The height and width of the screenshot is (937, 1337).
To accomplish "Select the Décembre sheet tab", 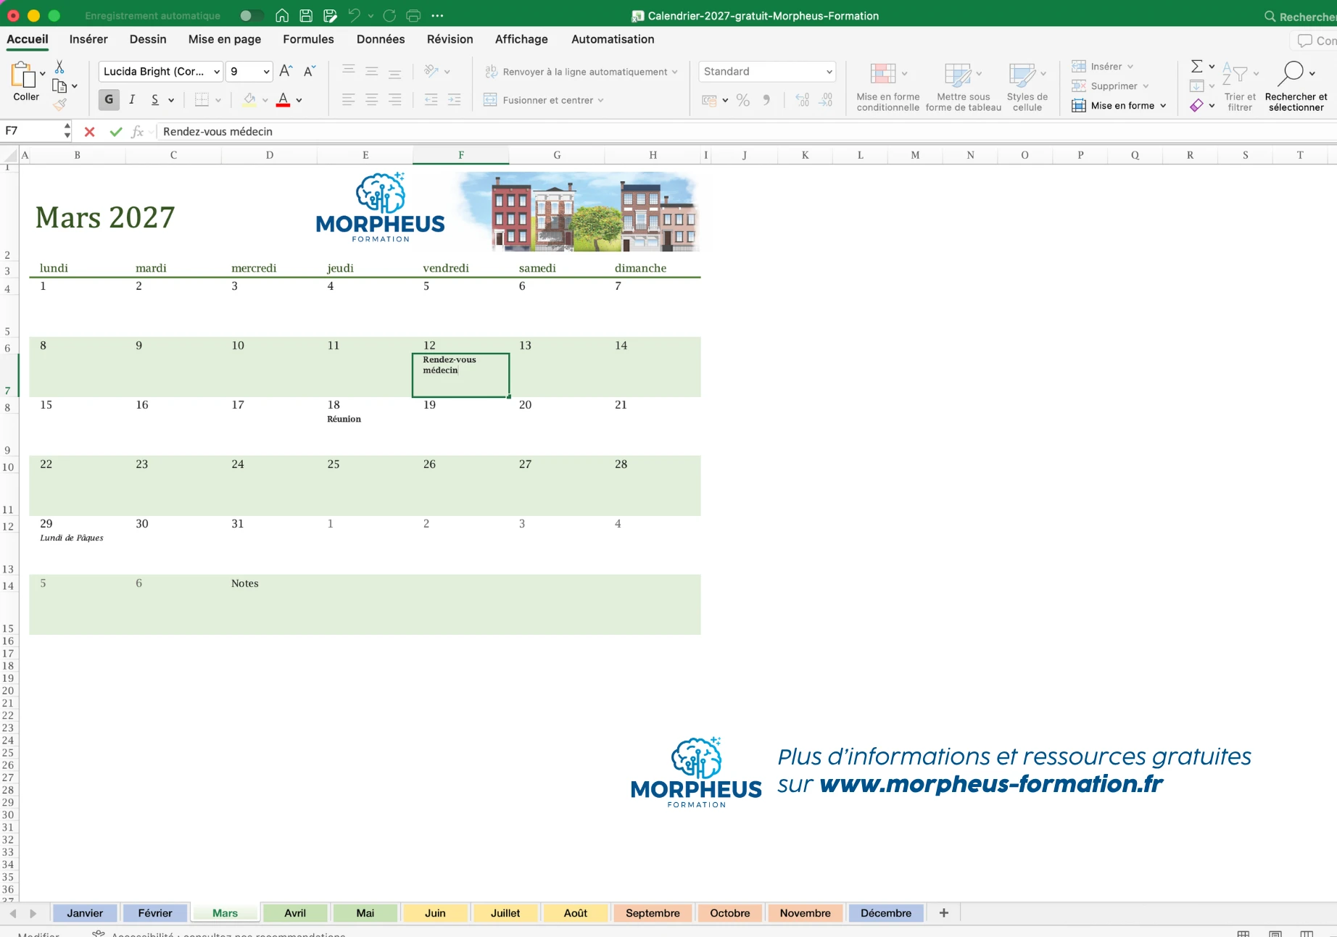I will [x=886, y=913].
